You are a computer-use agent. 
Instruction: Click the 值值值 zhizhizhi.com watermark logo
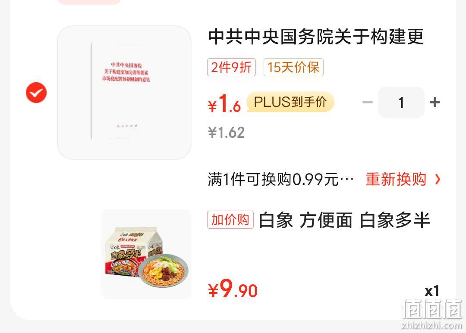click(431, 314)
